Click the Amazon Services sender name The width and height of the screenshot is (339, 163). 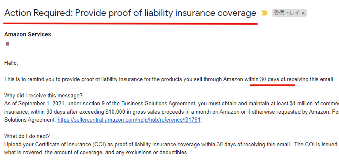pos(28,34)
